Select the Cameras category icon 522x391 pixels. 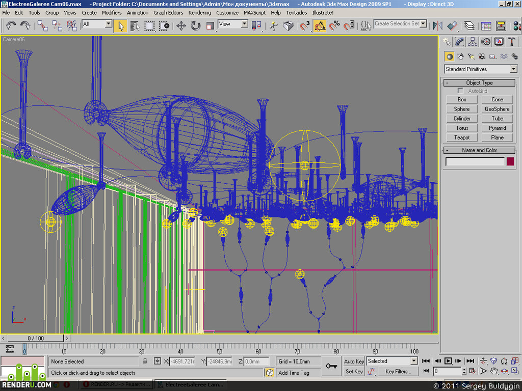482,57
